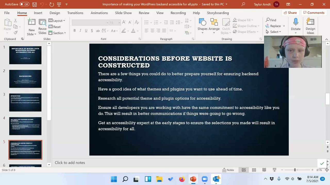Select slide 1 title thumbnail

[x=25, y=55]
